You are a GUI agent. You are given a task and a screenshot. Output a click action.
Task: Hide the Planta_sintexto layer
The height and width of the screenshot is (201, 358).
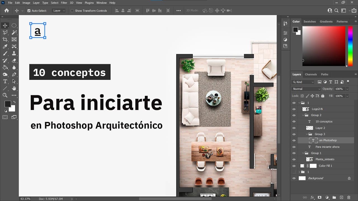pos(294,159)
